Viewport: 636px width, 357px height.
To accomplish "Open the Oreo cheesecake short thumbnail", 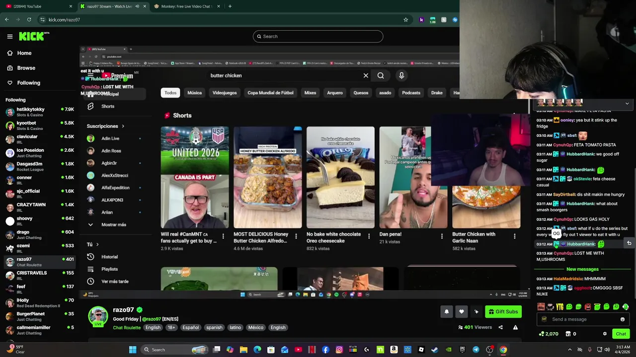I will [x=340, y=177].
